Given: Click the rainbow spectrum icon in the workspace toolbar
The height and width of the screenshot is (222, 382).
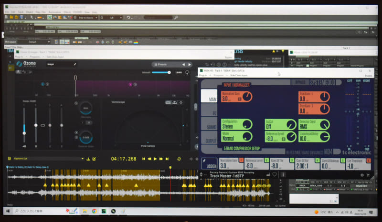Looking at the screenshot, I should (136, 42).
